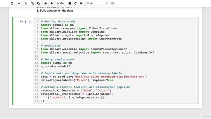This screenshot has height=119, width=211.
Task: Click inside SimpleImputer(strat on line 23
Action: tap(85, 98)
